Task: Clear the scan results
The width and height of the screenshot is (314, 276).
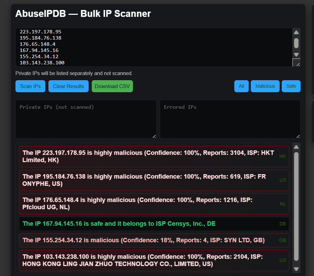Action: (x=68, y=86)
